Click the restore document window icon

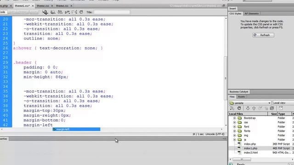tap(224, 6)
